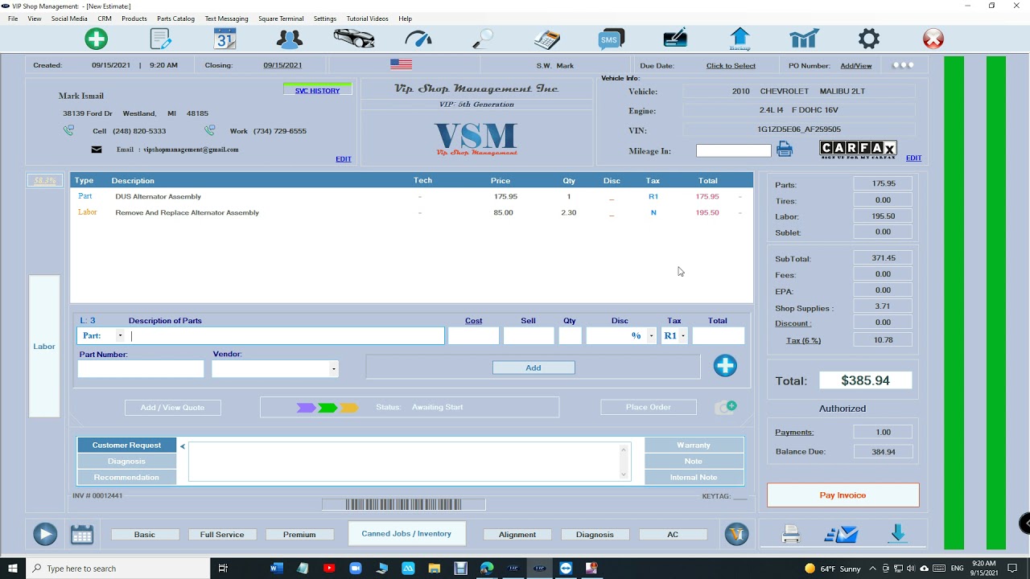
Task: Open the customers people icon
Action: pyautogui.click(x=289, y=39)
